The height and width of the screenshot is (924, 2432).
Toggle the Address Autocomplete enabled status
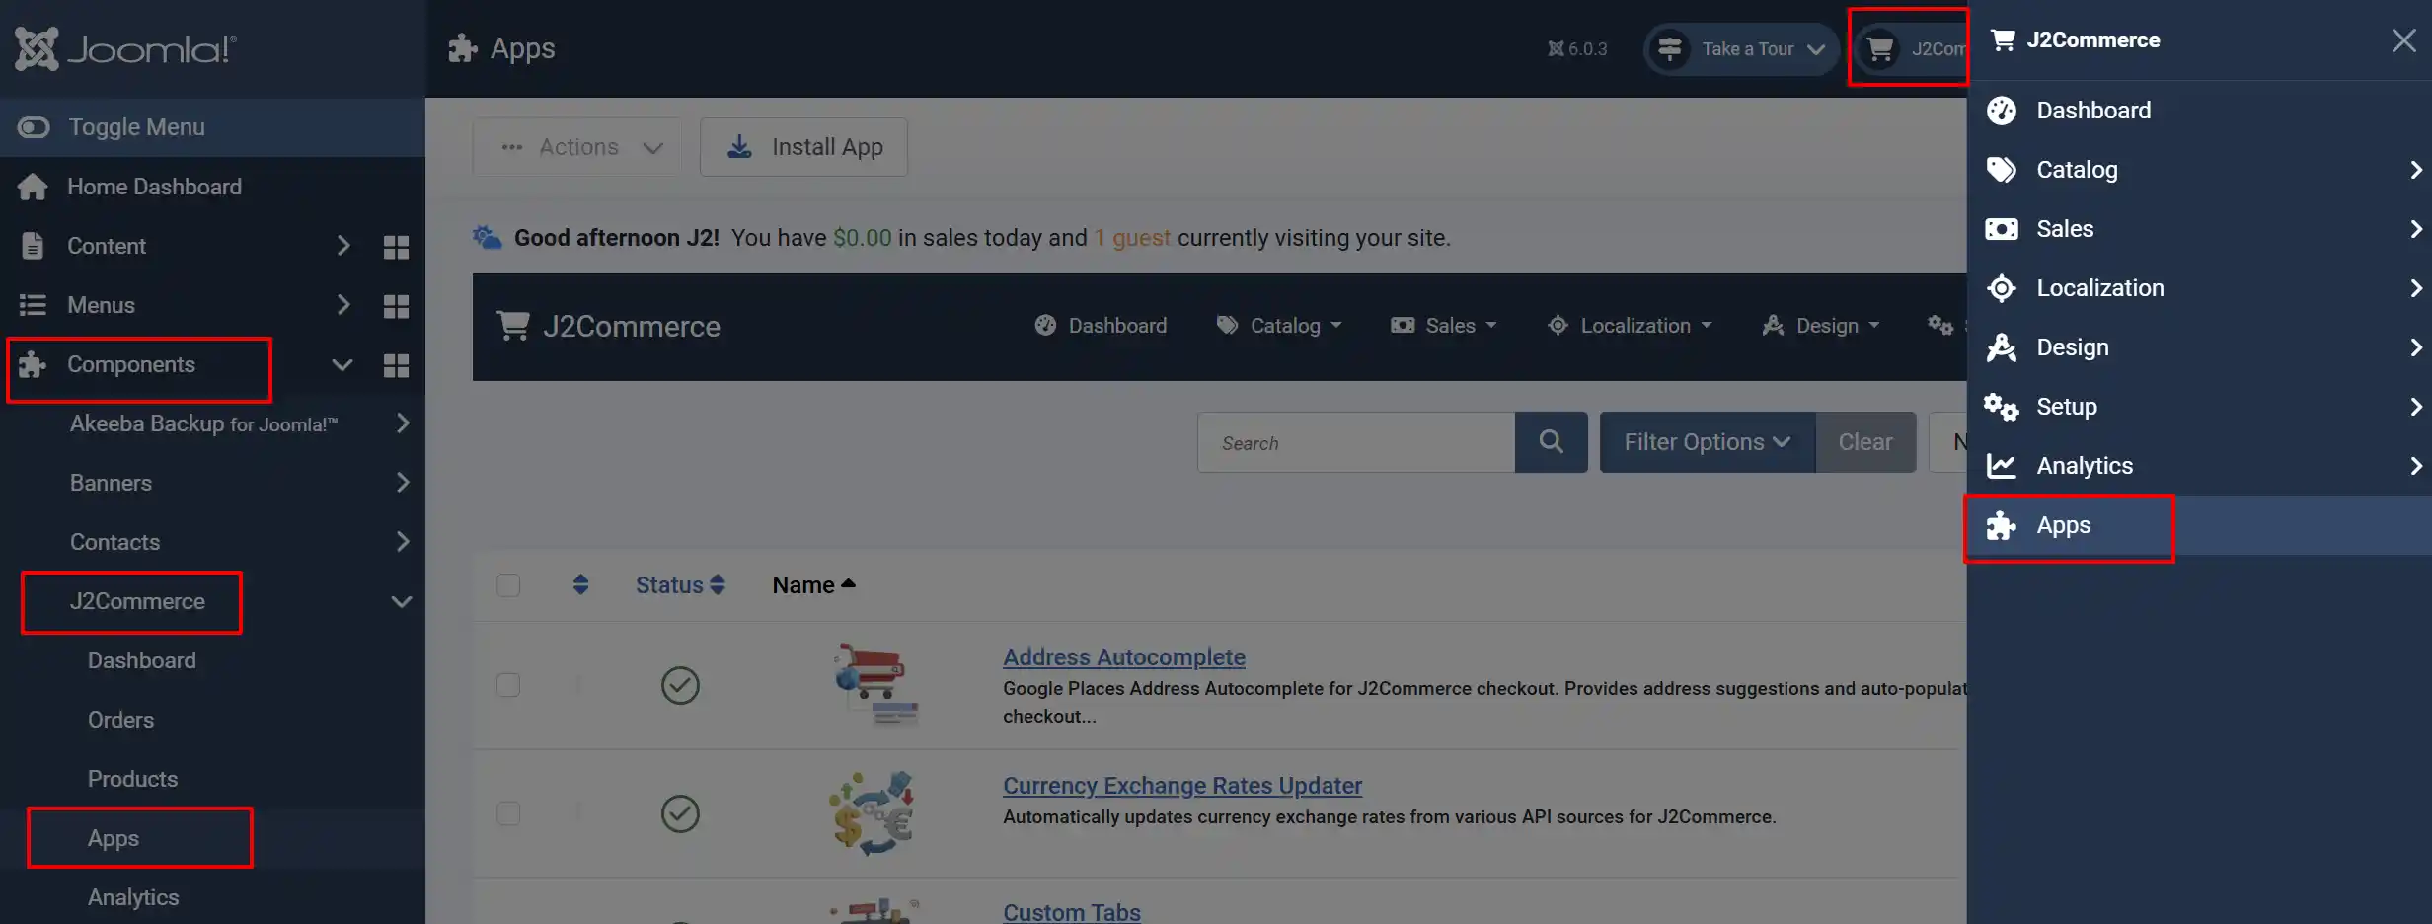pos(680,685)
